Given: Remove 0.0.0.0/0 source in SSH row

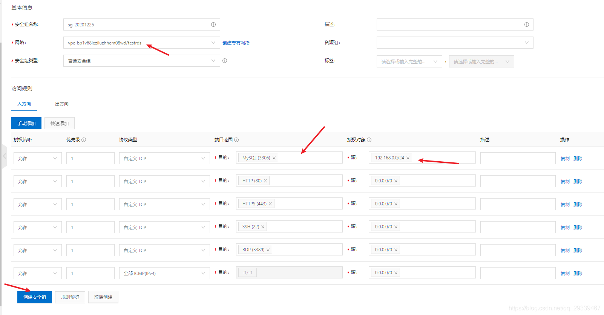Looking at the screenshot, I should point(396,227).
